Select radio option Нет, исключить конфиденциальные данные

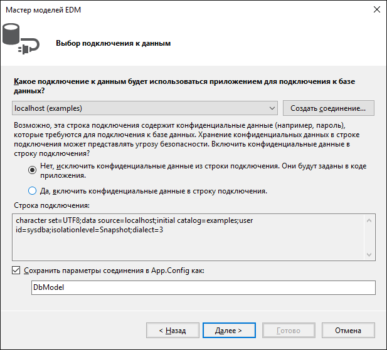[x=33, y=169]
